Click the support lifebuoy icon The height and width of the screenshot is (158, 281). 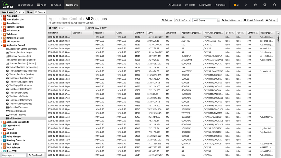pyautogui.click(x=265, y=5)
